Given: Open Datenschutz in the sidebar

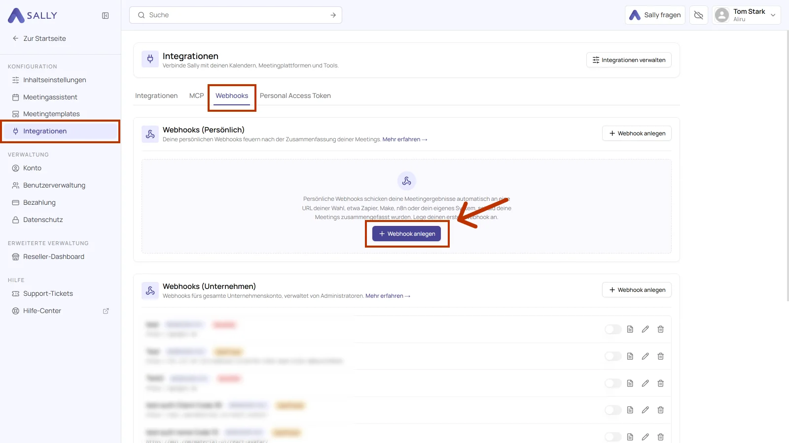Looking at the screenshot, I should pos(60,220).
